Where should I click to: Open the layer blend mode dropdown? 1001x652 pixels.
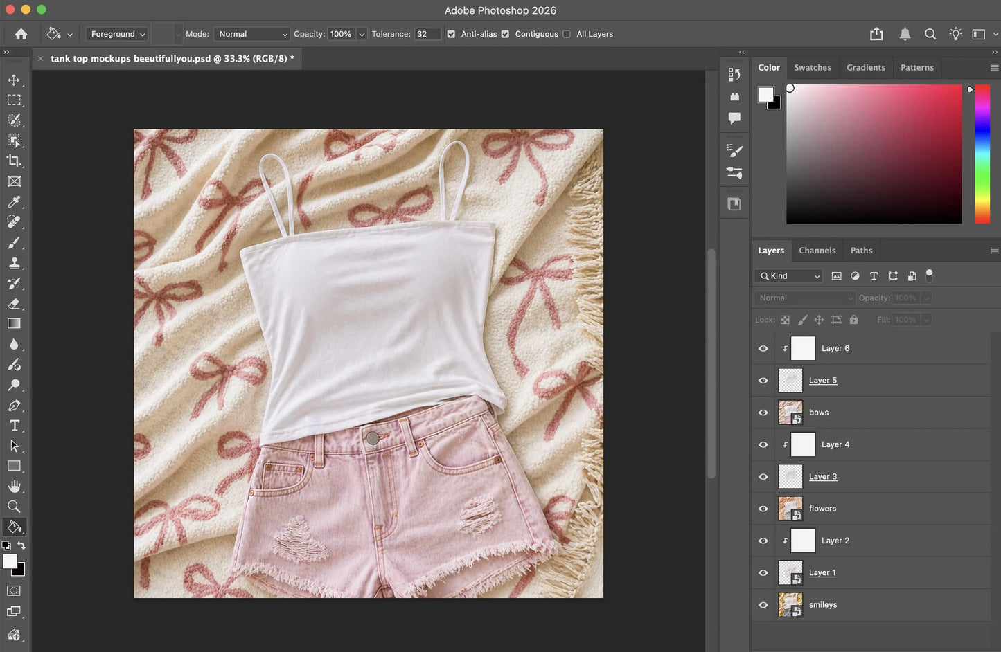pyautogui.click(x=805, y=298)
